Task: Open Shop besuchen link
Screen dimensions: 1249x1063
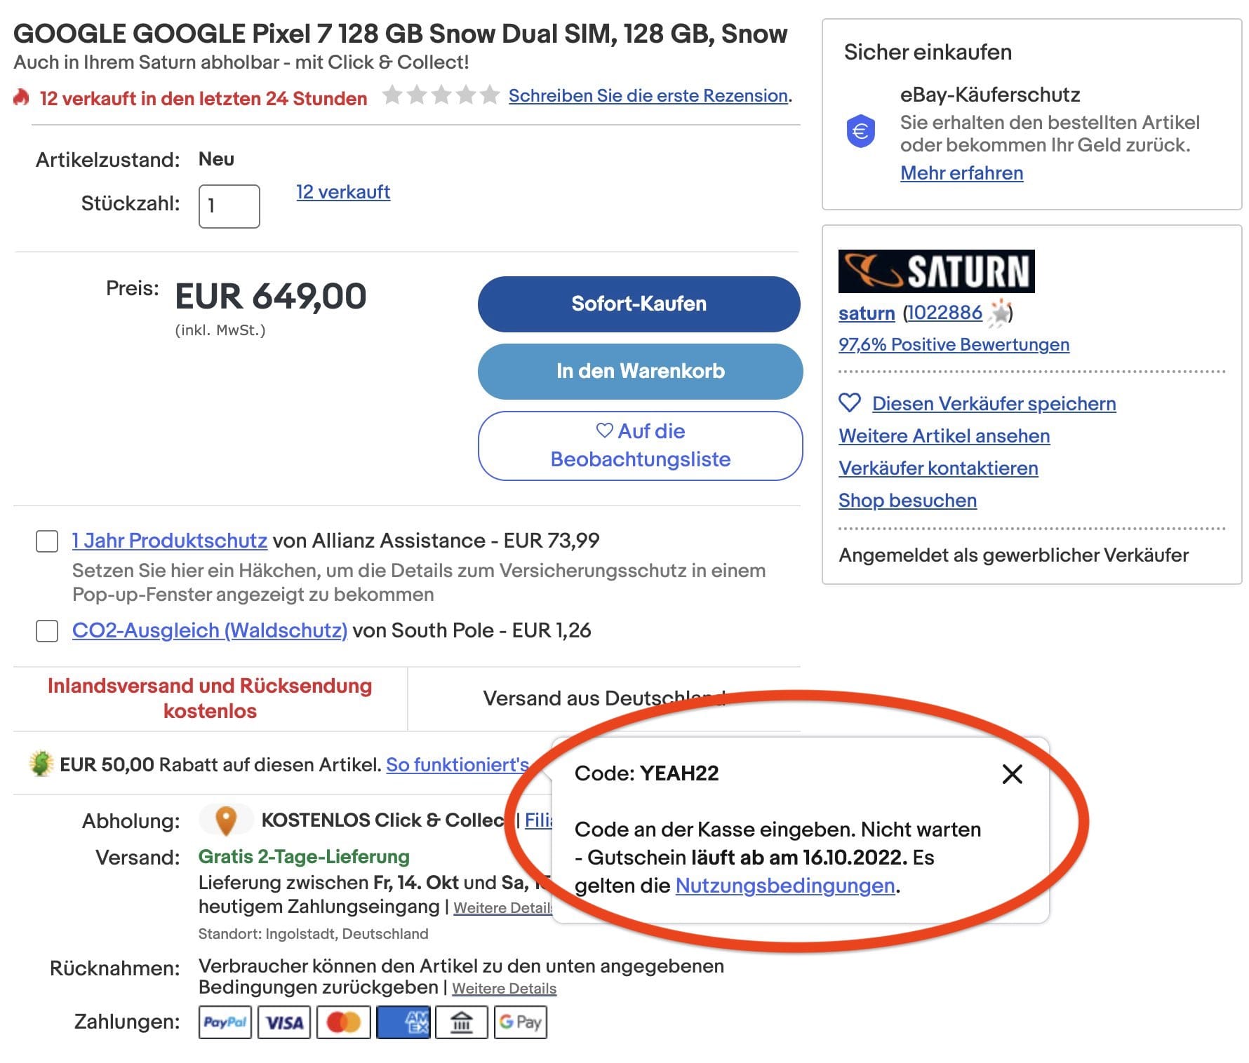Action: coord(907,500)
